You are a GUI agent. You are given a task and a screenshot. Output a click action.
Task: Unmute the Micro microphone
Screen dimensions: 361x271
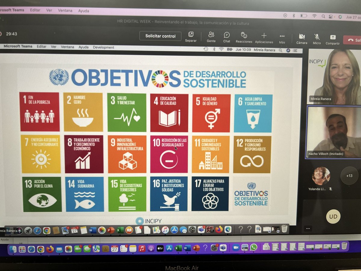[x=317, y=39]
